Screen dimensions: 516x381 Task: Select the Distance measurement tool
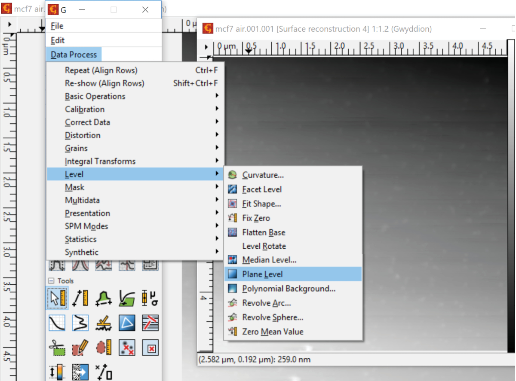tap(80, 298)
